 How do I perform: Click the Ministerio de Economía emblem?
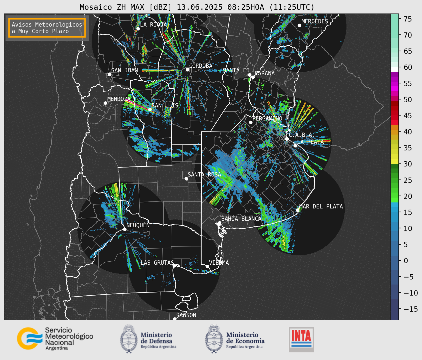click(x=214, y=339)
